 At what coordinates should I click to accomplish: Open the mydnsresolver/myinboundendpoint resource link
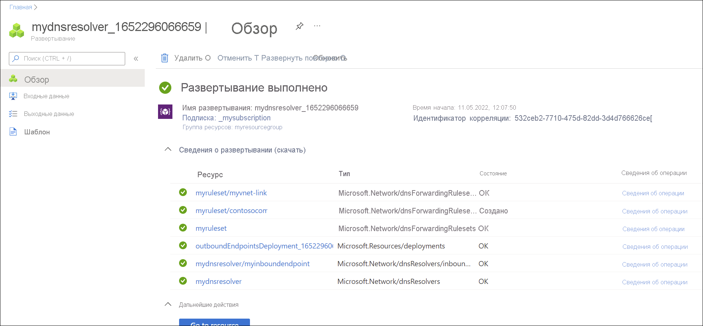pos(253,264)
